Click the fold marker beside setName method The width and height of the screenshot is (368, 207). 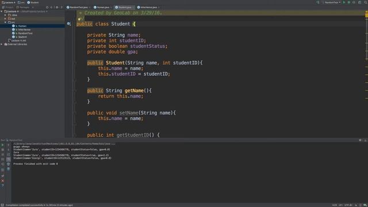click(x=75, y=113)
